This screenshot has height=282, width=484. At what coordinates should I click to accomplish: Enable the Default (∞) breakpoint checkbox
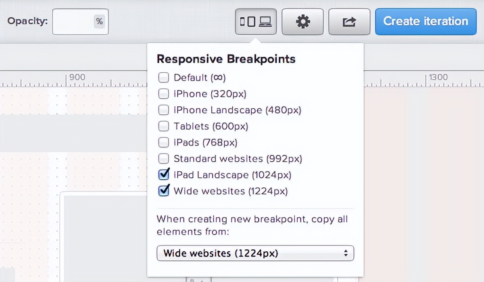(x=163, y=78)
